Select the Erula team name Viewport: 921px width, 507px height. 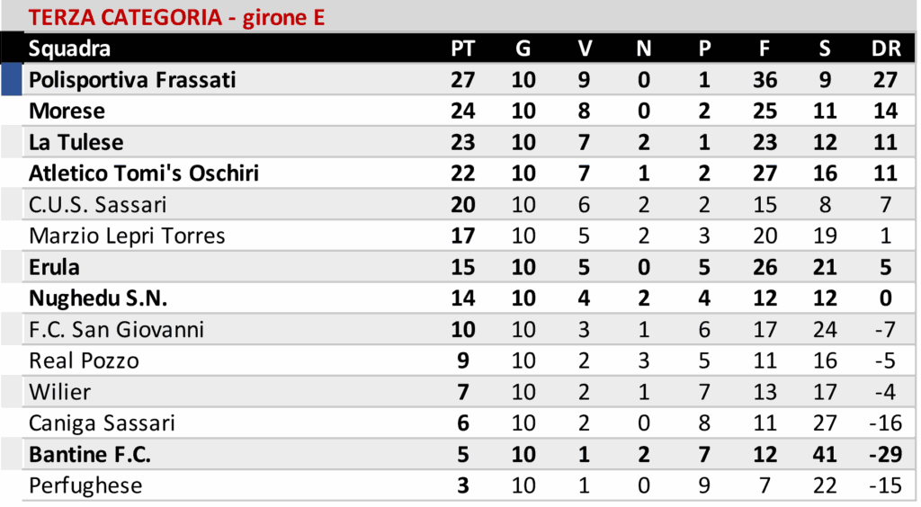coord(54,267)
